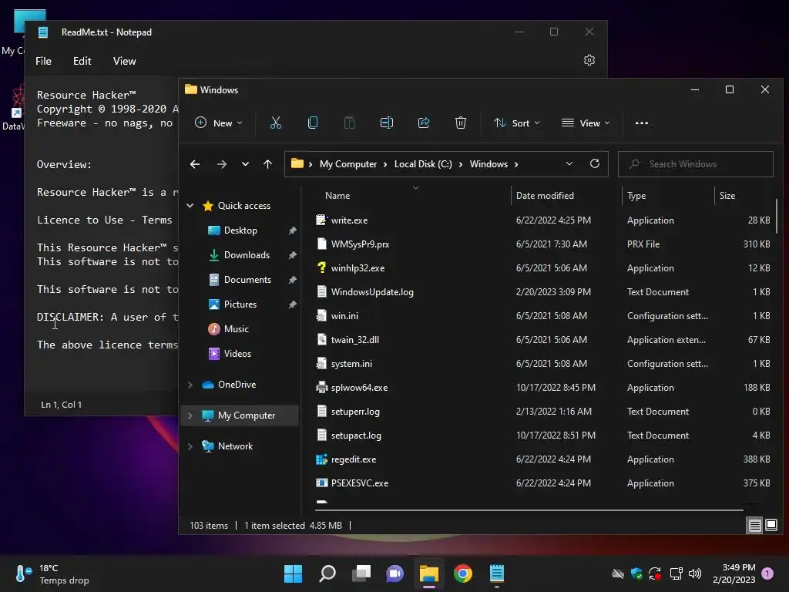Click the Paste clipboard icon in Explorer toolbar
Screen dimensions: 789x592
pyautogui.click(x=349, y=123)
